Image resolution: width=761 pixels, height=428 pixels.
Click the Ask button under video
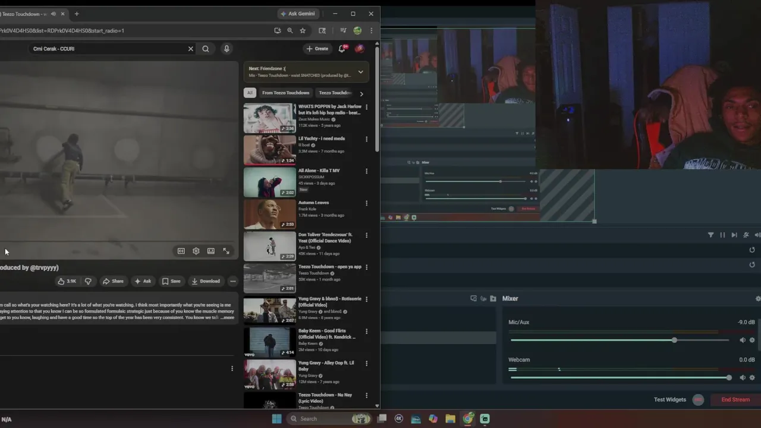tap(143, 281)
